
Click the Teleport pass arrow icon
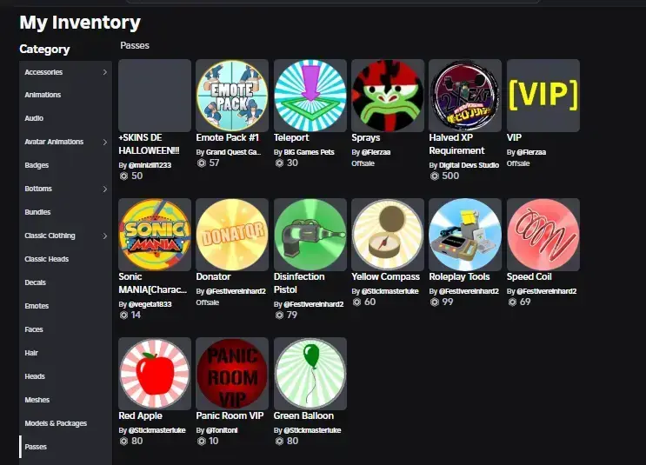(x=310, y=96)
